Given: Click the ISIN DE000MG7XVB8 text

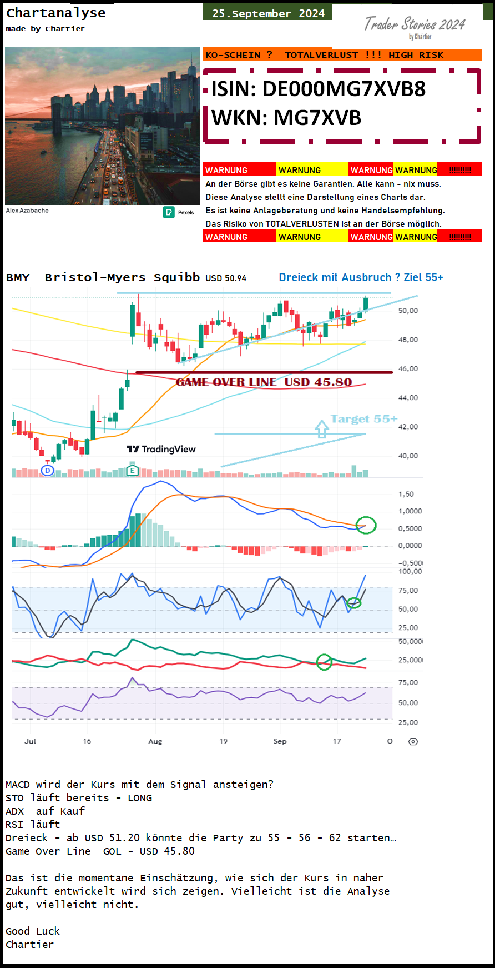Looking at the screenshot, I should click(x=318, y=89).
